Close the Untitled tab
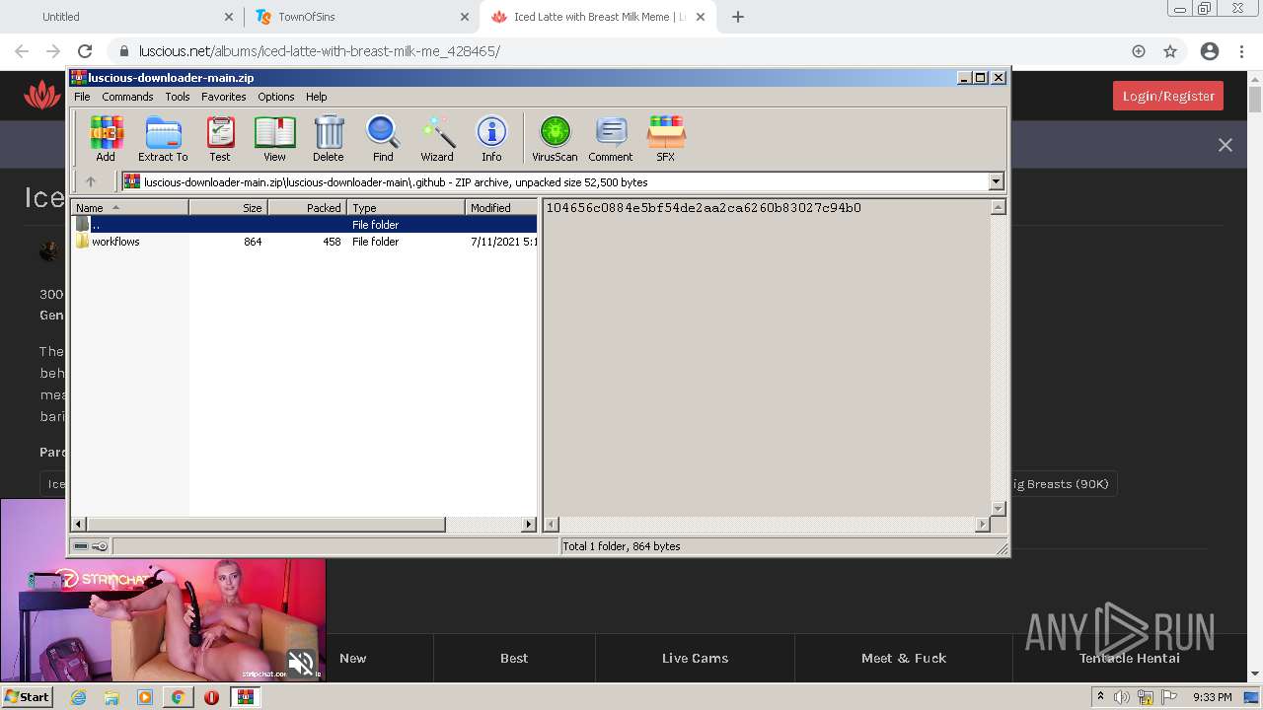The image size is (1263, 710). (229, 17)
